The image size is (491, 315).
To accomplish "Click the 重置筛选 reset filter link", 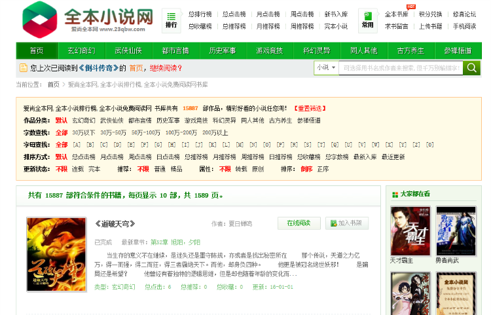I will coord(310,108).
